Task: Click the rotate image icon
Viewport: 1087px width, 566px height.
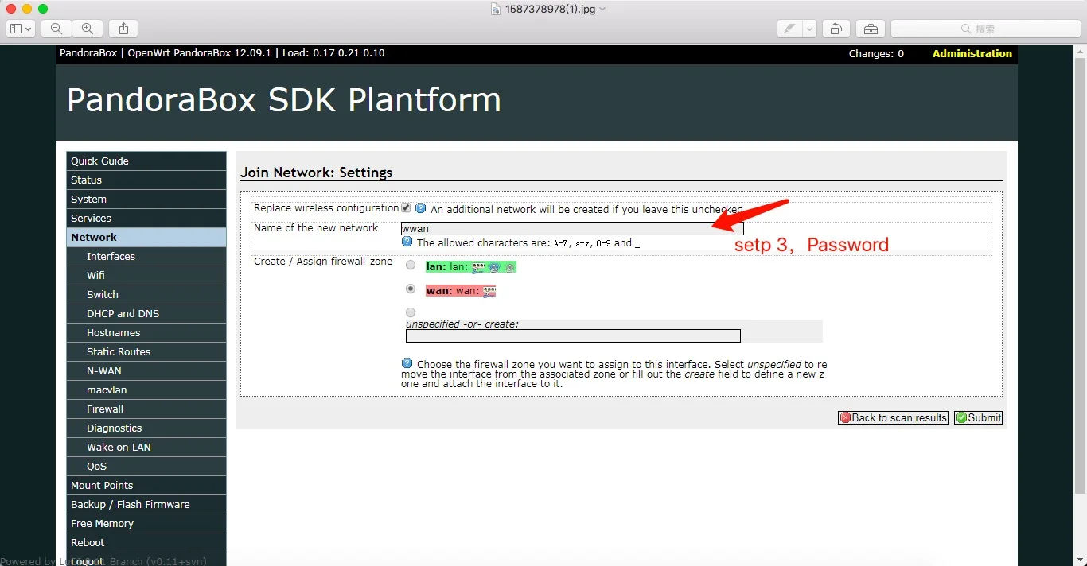Action: (836, 29)
